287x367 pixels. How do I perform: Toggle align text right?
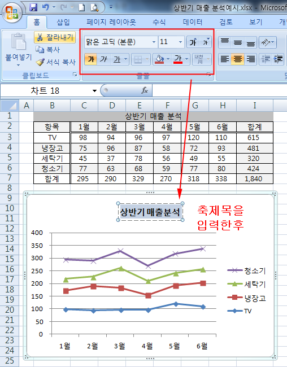click(250, 59)
